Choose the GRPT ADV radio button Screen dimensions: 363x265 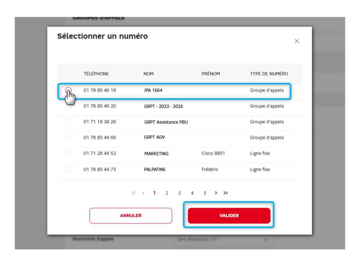[x=68, y=137]
